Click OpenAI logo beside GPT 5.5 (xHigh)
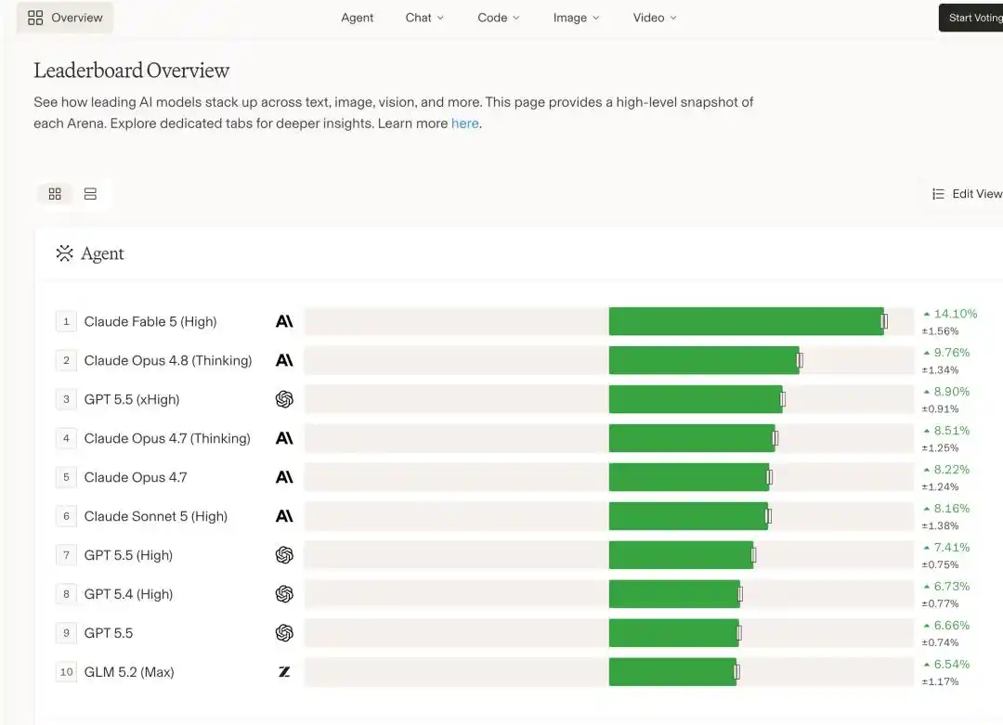Image resolution: width=1003 pixels, height=725 pixels. [284, 399]
